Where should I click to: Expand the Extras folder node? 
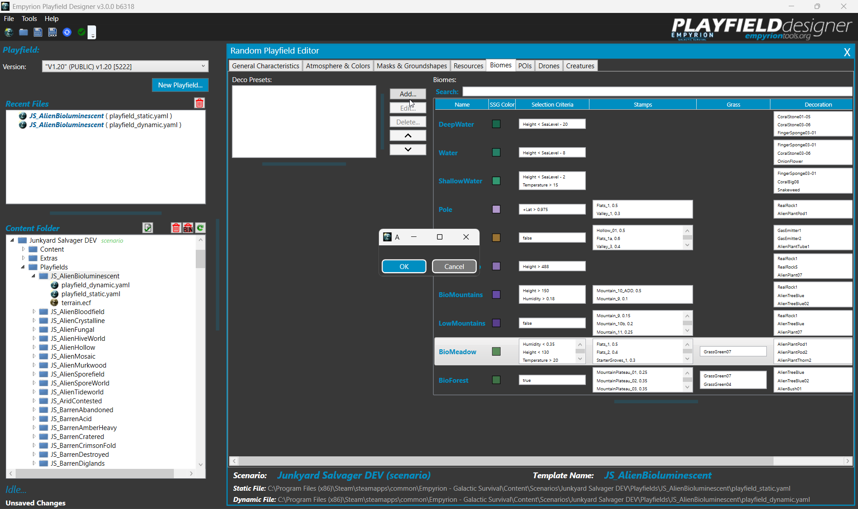[23, 258]
